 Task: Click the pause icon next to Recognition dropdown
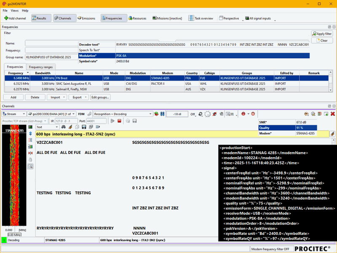point(162,114)
